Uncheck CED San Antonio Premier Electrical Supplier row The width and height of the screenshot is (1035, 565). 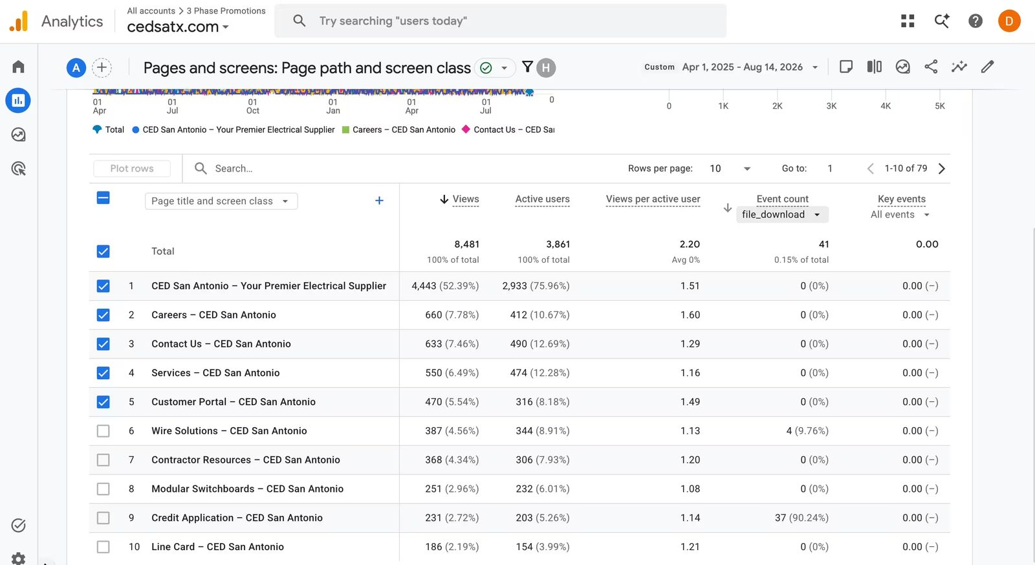pos(103,286)
